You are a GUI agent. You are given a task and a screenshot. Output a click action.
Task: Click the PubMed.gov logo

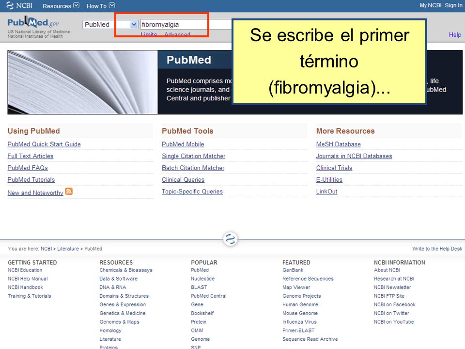tap(33, 23)
